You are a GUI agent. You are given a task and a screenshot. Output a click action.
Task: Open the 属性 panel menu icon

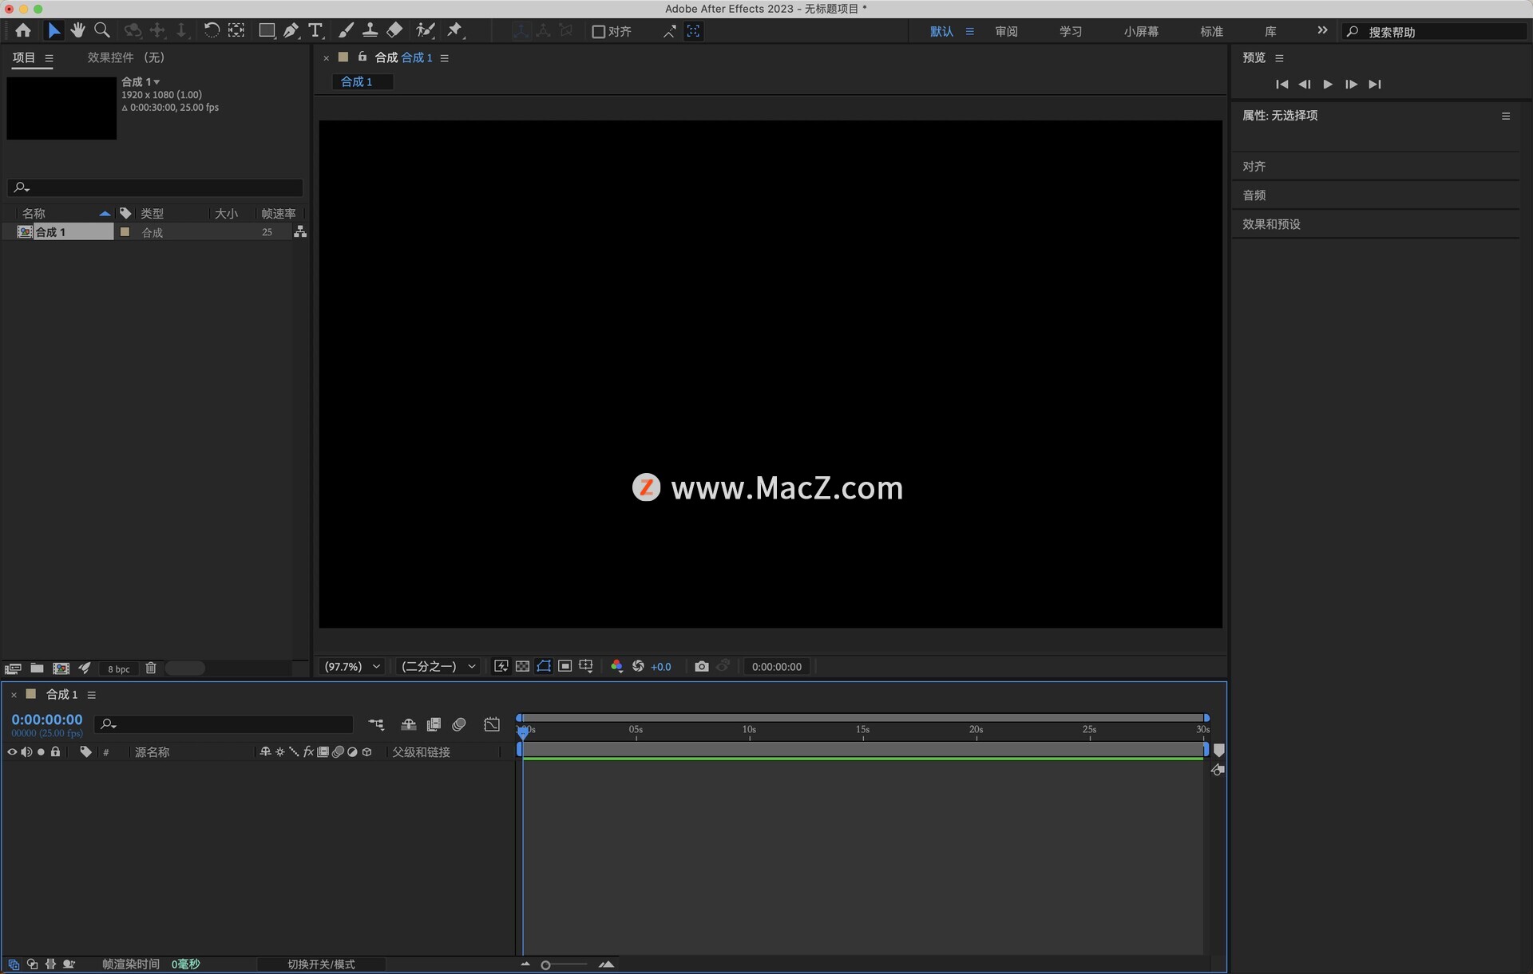coord(1506,116)
